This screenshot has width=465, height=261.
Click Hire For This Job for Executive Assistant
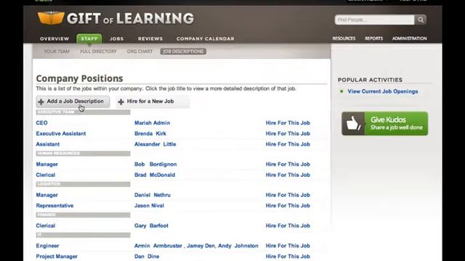point(288,133)
